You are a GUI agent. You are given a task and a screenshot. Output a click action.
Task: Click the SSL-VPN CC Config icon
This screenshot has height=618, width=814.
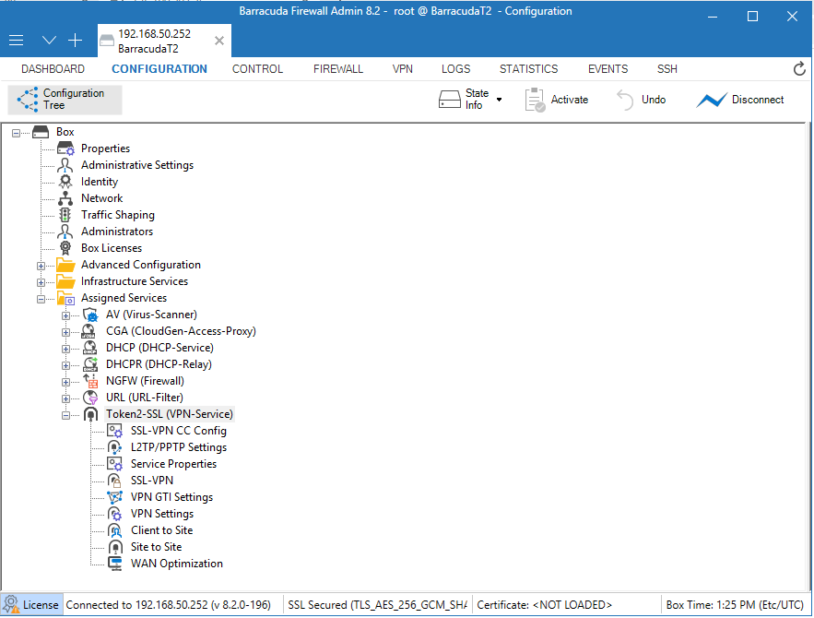(x=114, y=431)
